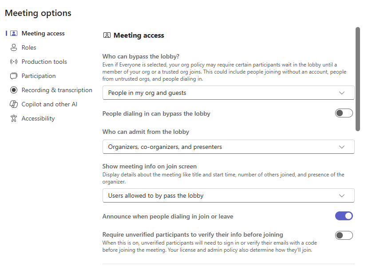Open the Recording & transcription section
This screenshot has height=273, width=380.
(x=56, y=90)
